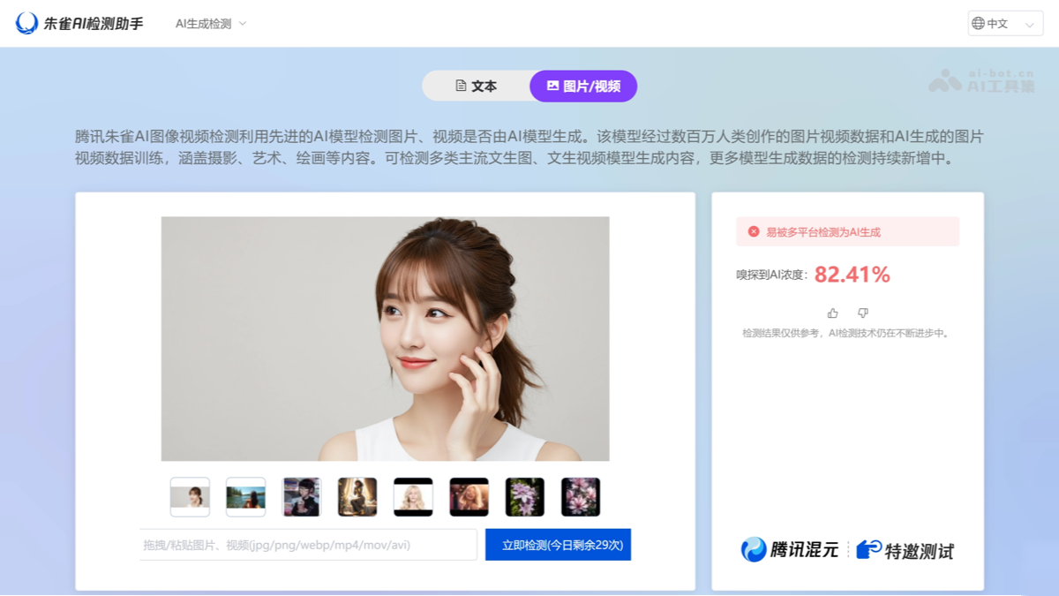Select the first ponytail woman thumbnail
The image size is (1059, 596).
click(x=190, y=497)
